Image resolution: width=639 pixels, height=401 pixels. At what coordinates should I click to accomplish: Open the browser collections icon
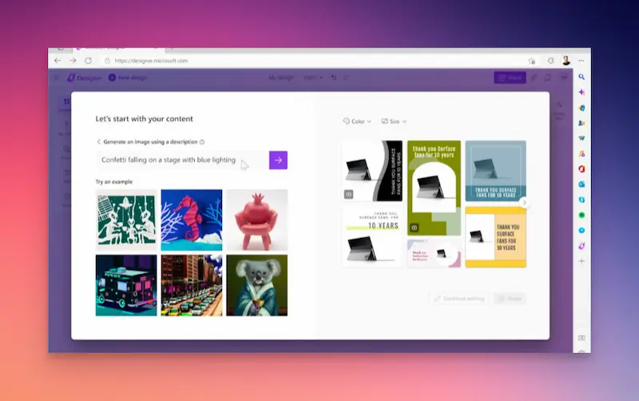pyautogui.click(x=550, y=61)
